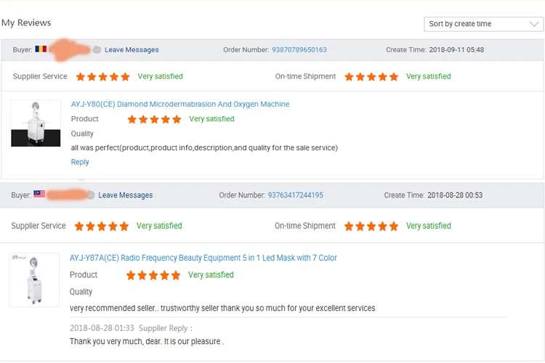Open the Sort by create time dropdown
Image resolution: width=545 pixels, height=363 pixels.
[483, 24]
